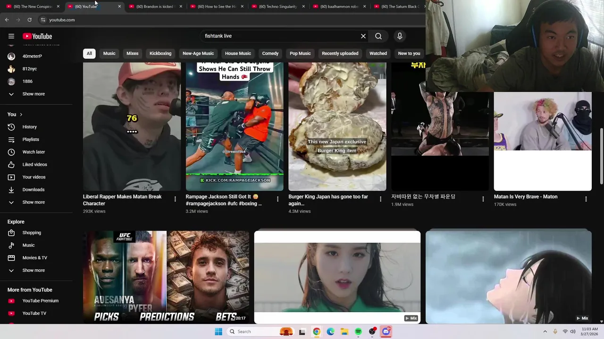Open the anime girl in rain Mix thumbnail
This screenshot has width=604, height=339.
pos(509,277)
